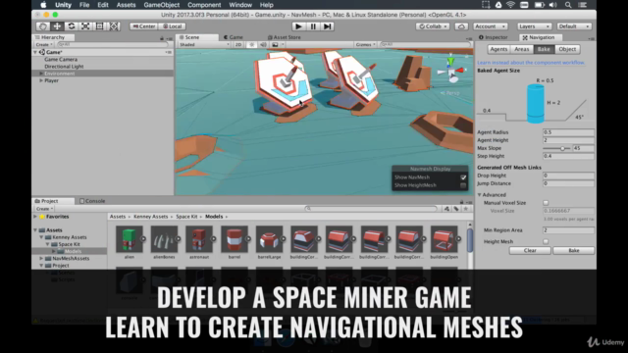Open the Wi-Fi status menu
This screenshot has width=628, height=353.
coord(510,5)
